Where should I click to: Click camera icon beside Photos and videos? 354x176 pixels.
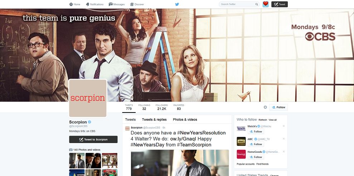click(x=71, y=150)
